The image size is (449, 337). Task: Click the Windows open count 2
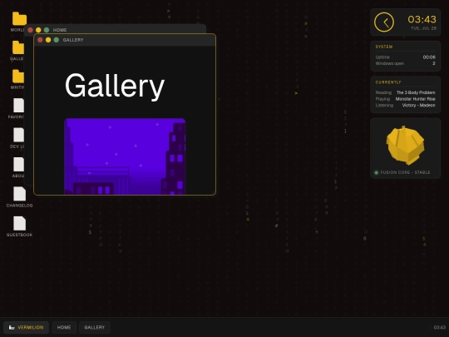click(x=434, y=63)
